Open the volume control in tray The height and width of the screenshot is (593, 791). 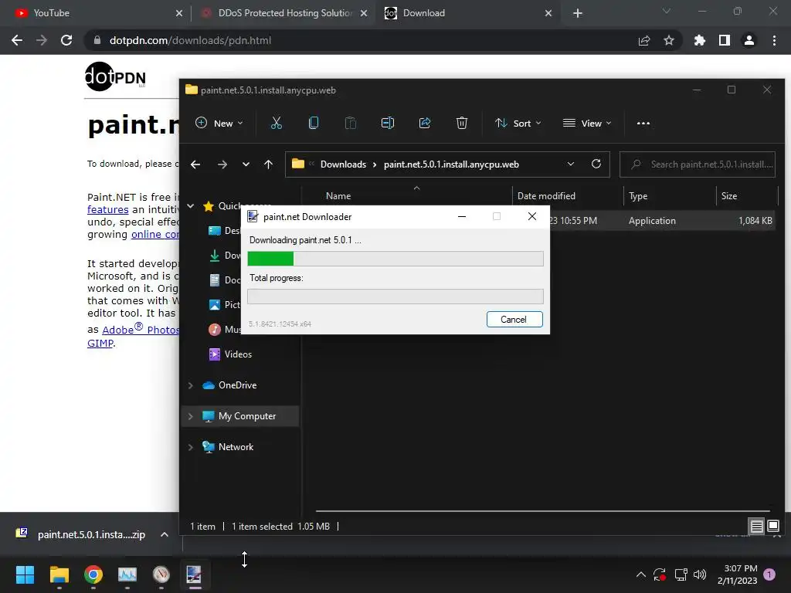point(700,574)
